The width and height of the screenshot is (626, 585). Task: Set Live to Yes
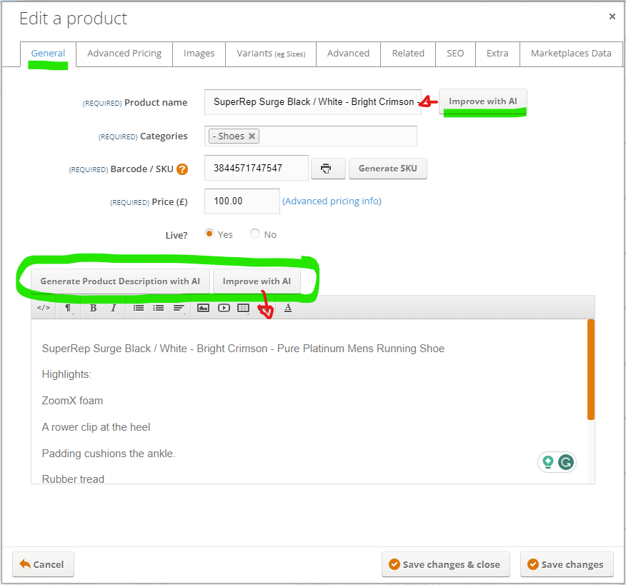pyautogui.click(x=209, y=234)
